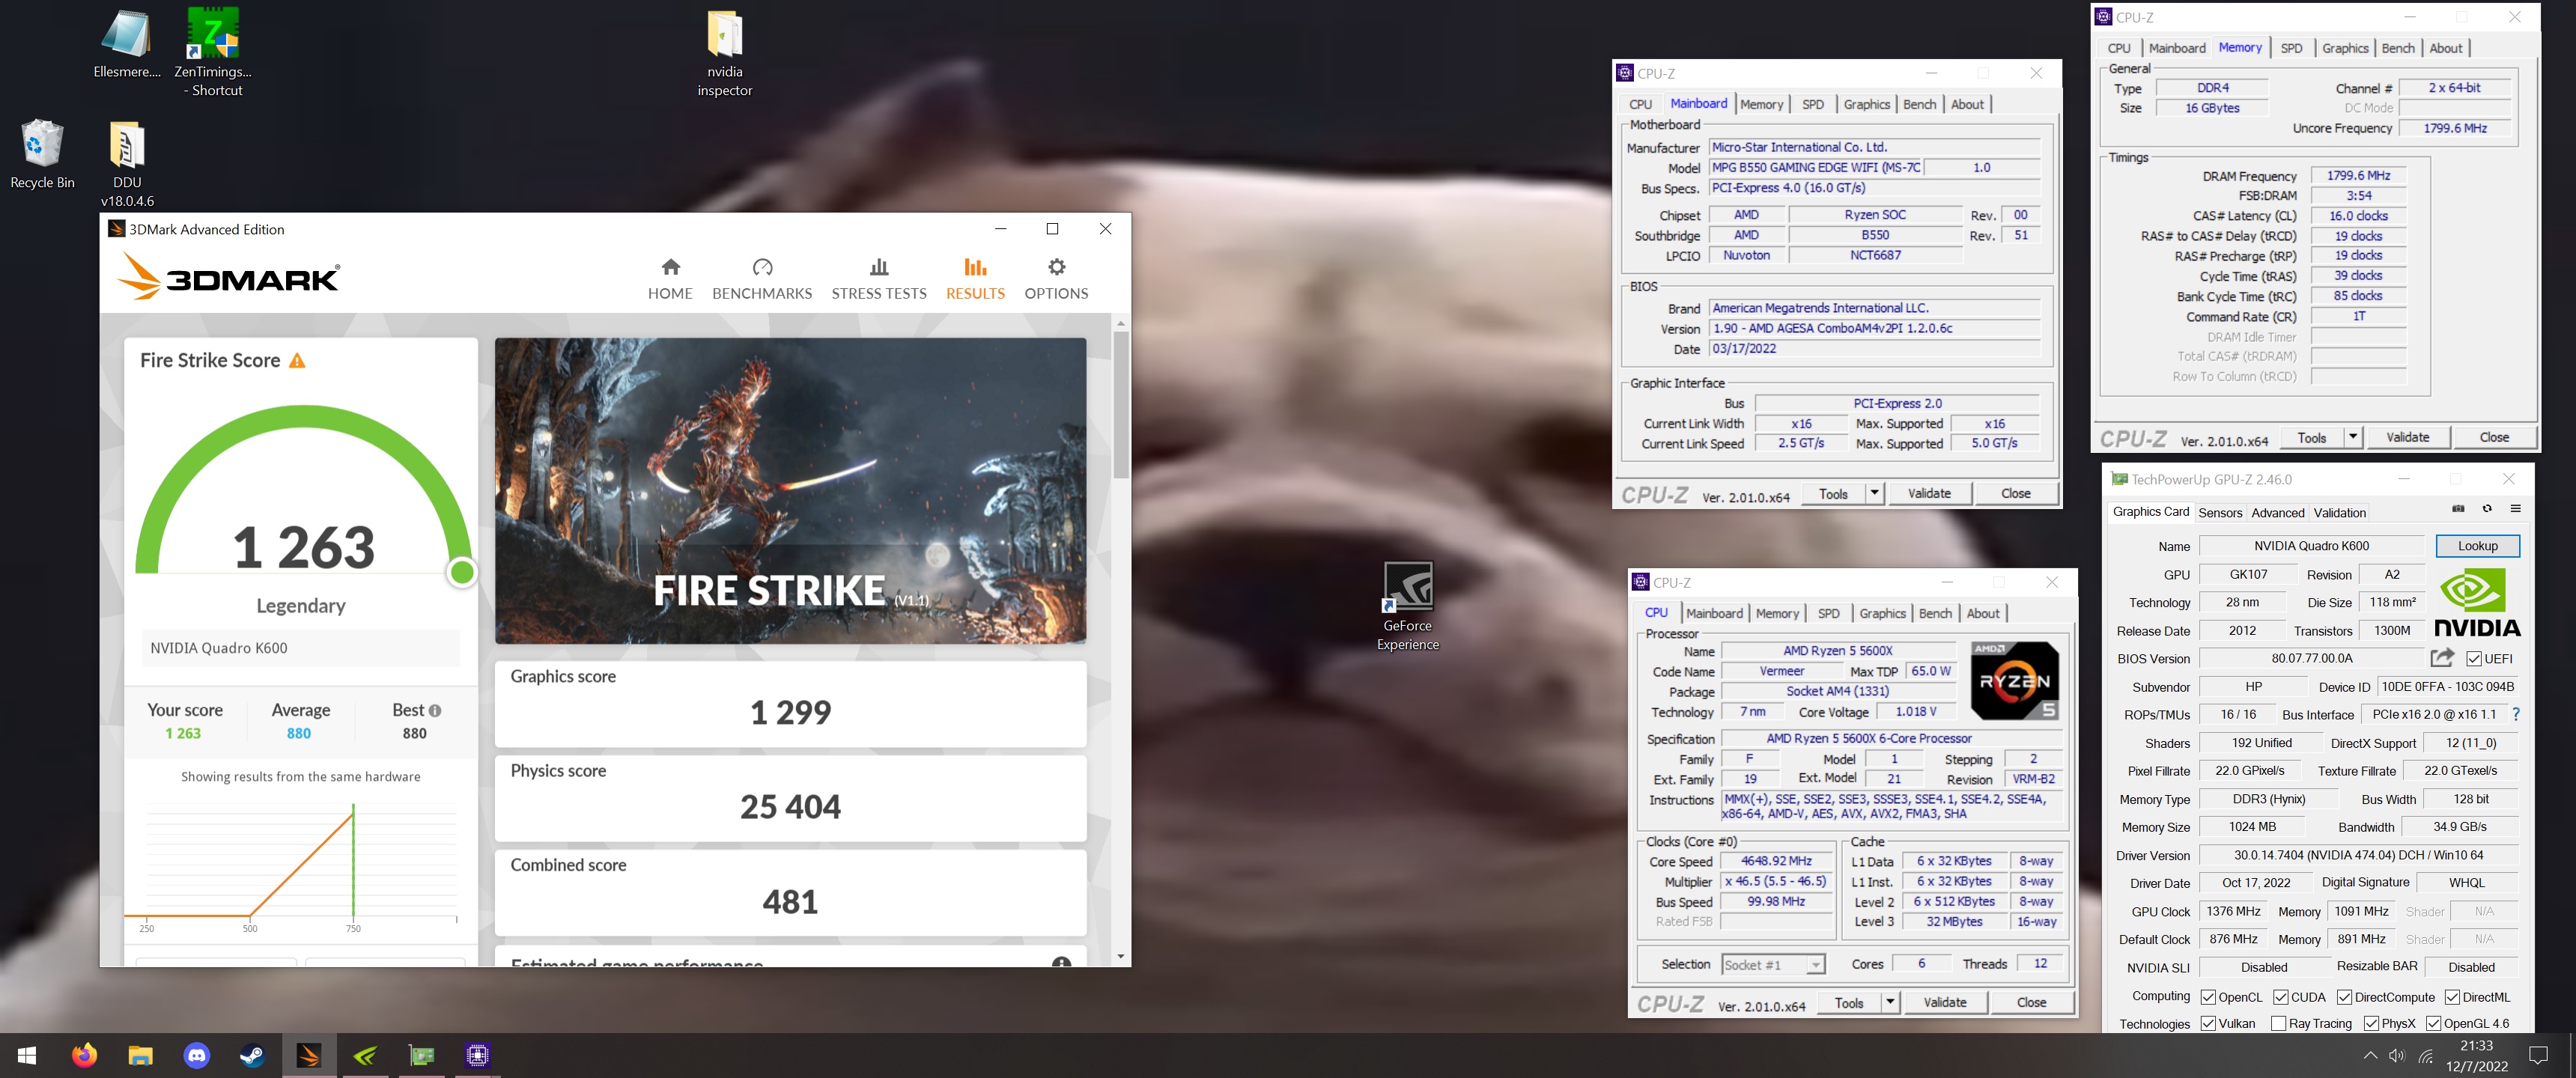Click the NVIDIA Quadro K600 name field in GPU-Z
Screen dimensions: 2576x1078
click(2311, 546)
